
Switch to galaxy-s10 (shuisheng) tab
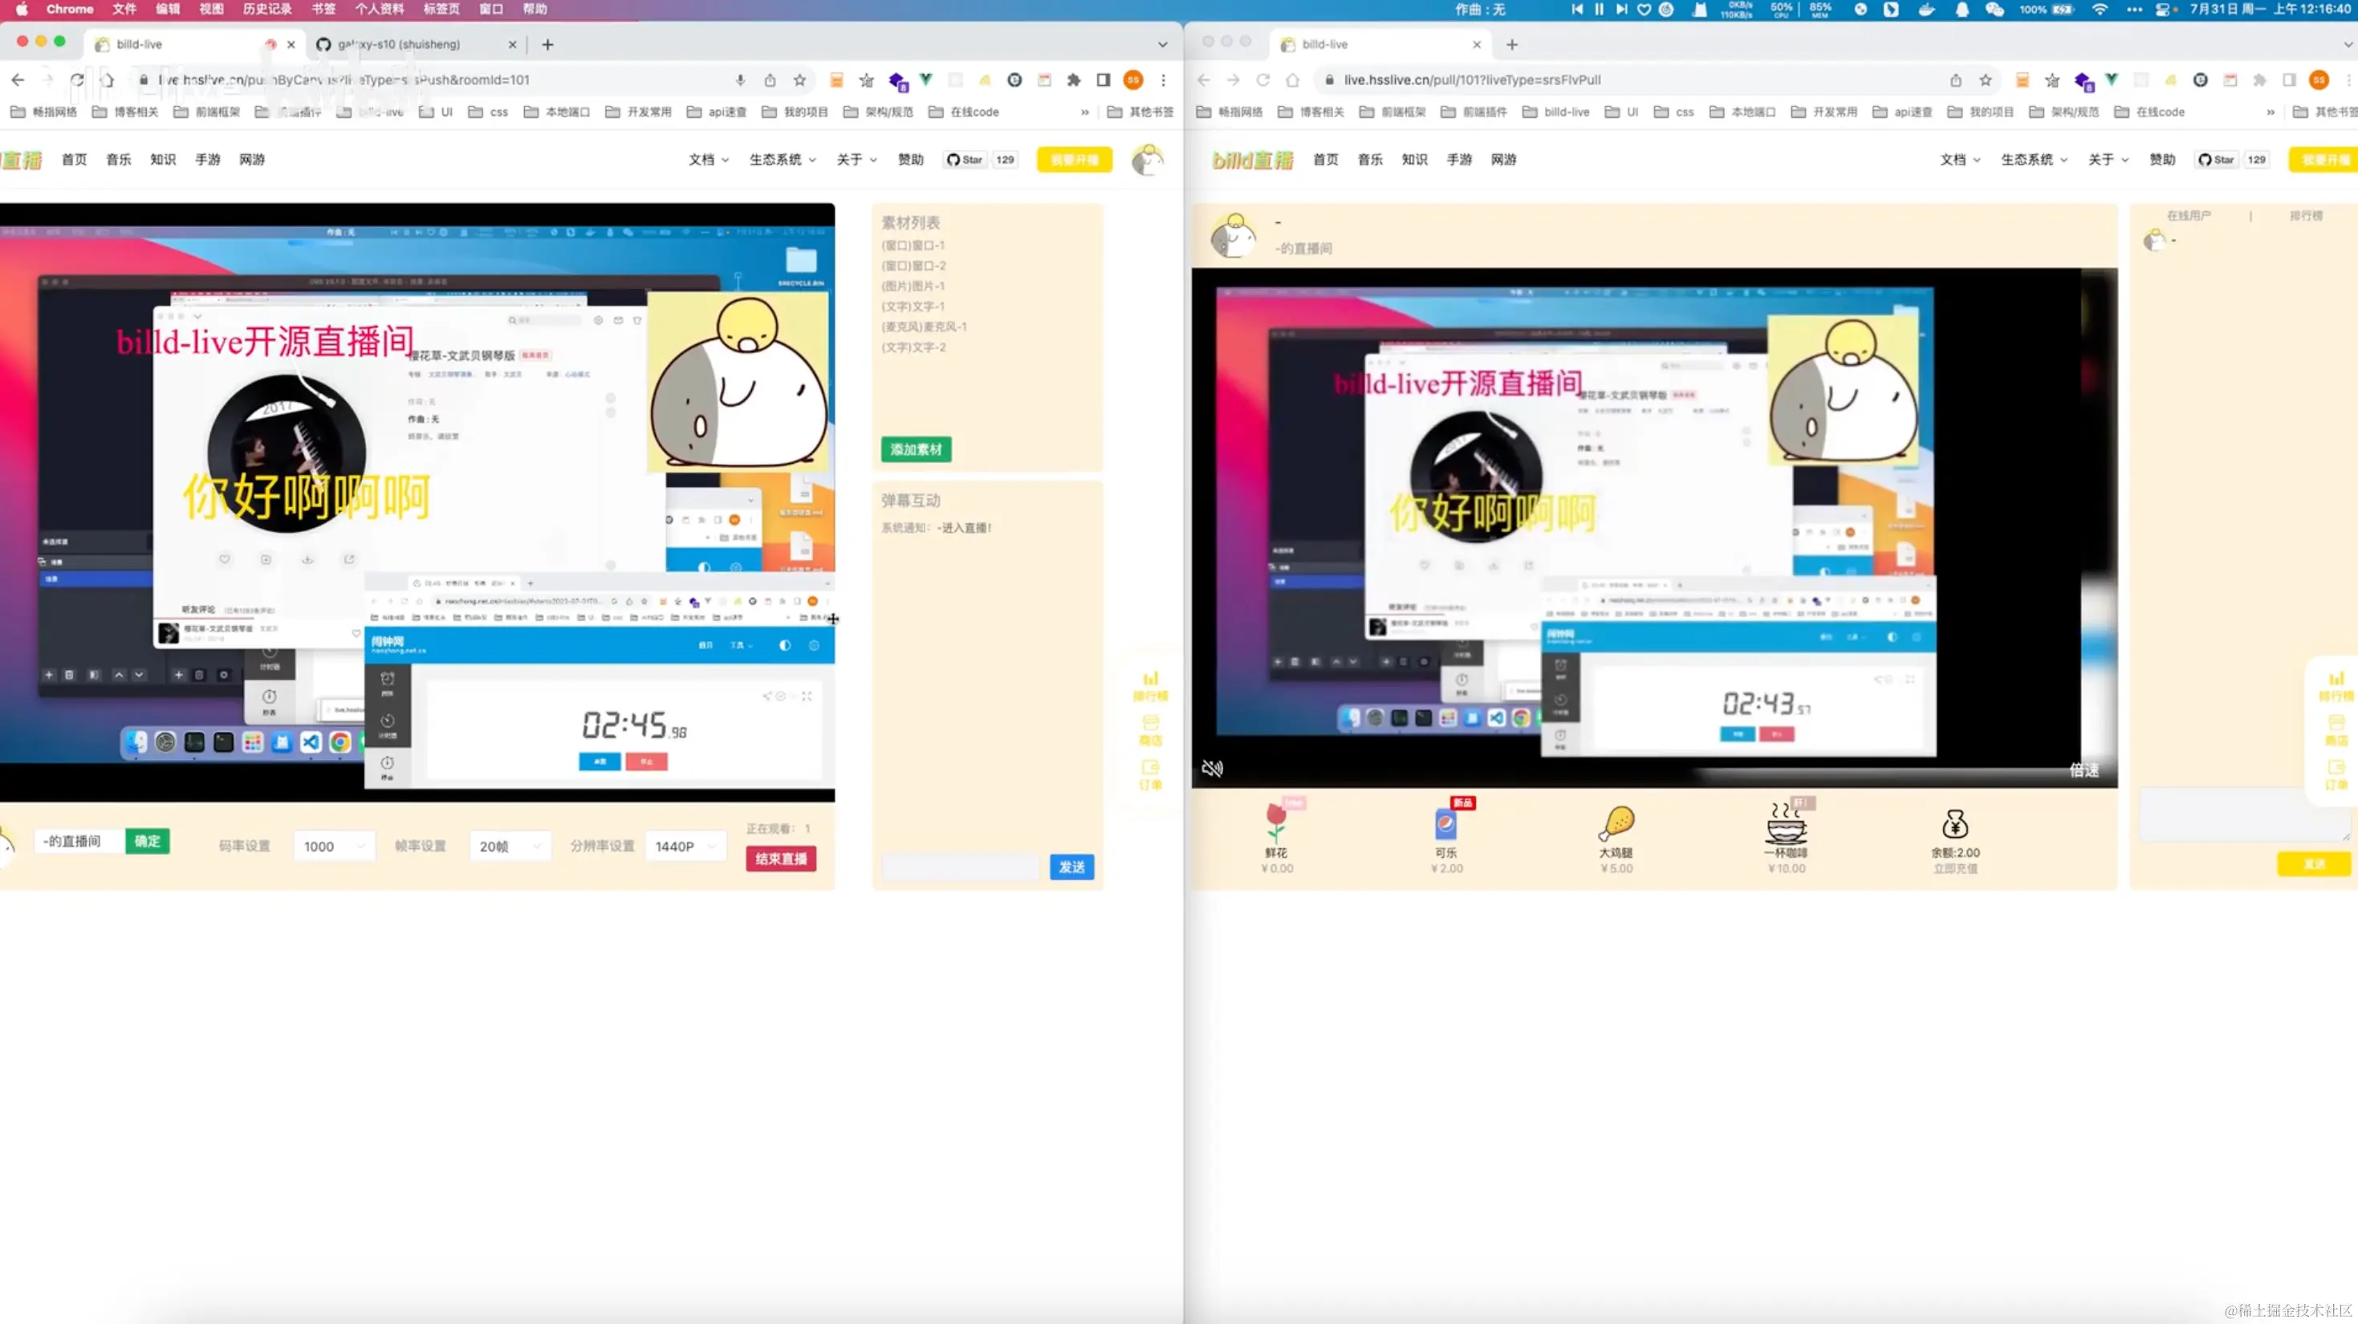coord(416,44)
